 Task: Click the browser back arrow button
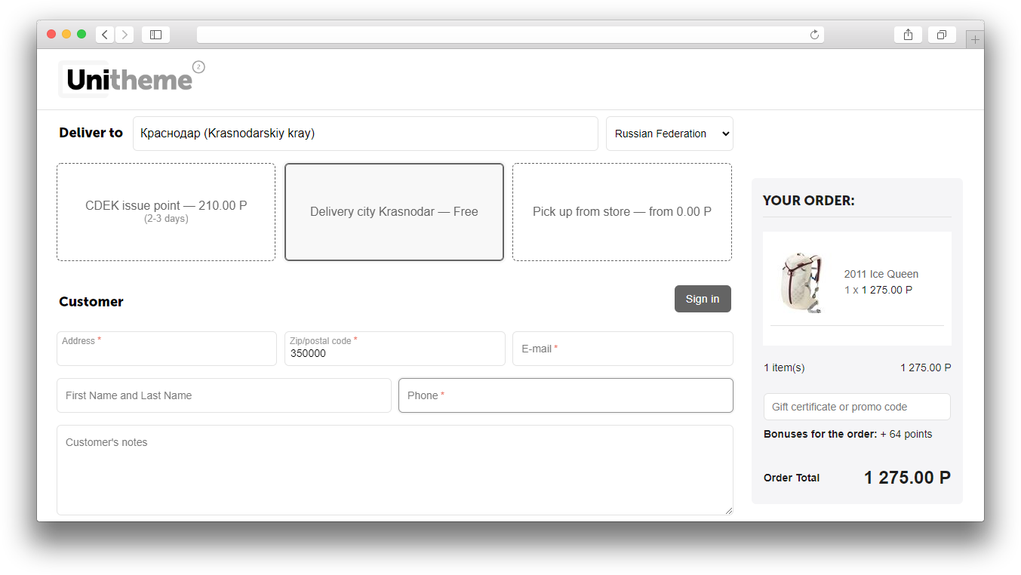[x=105, y=35]
